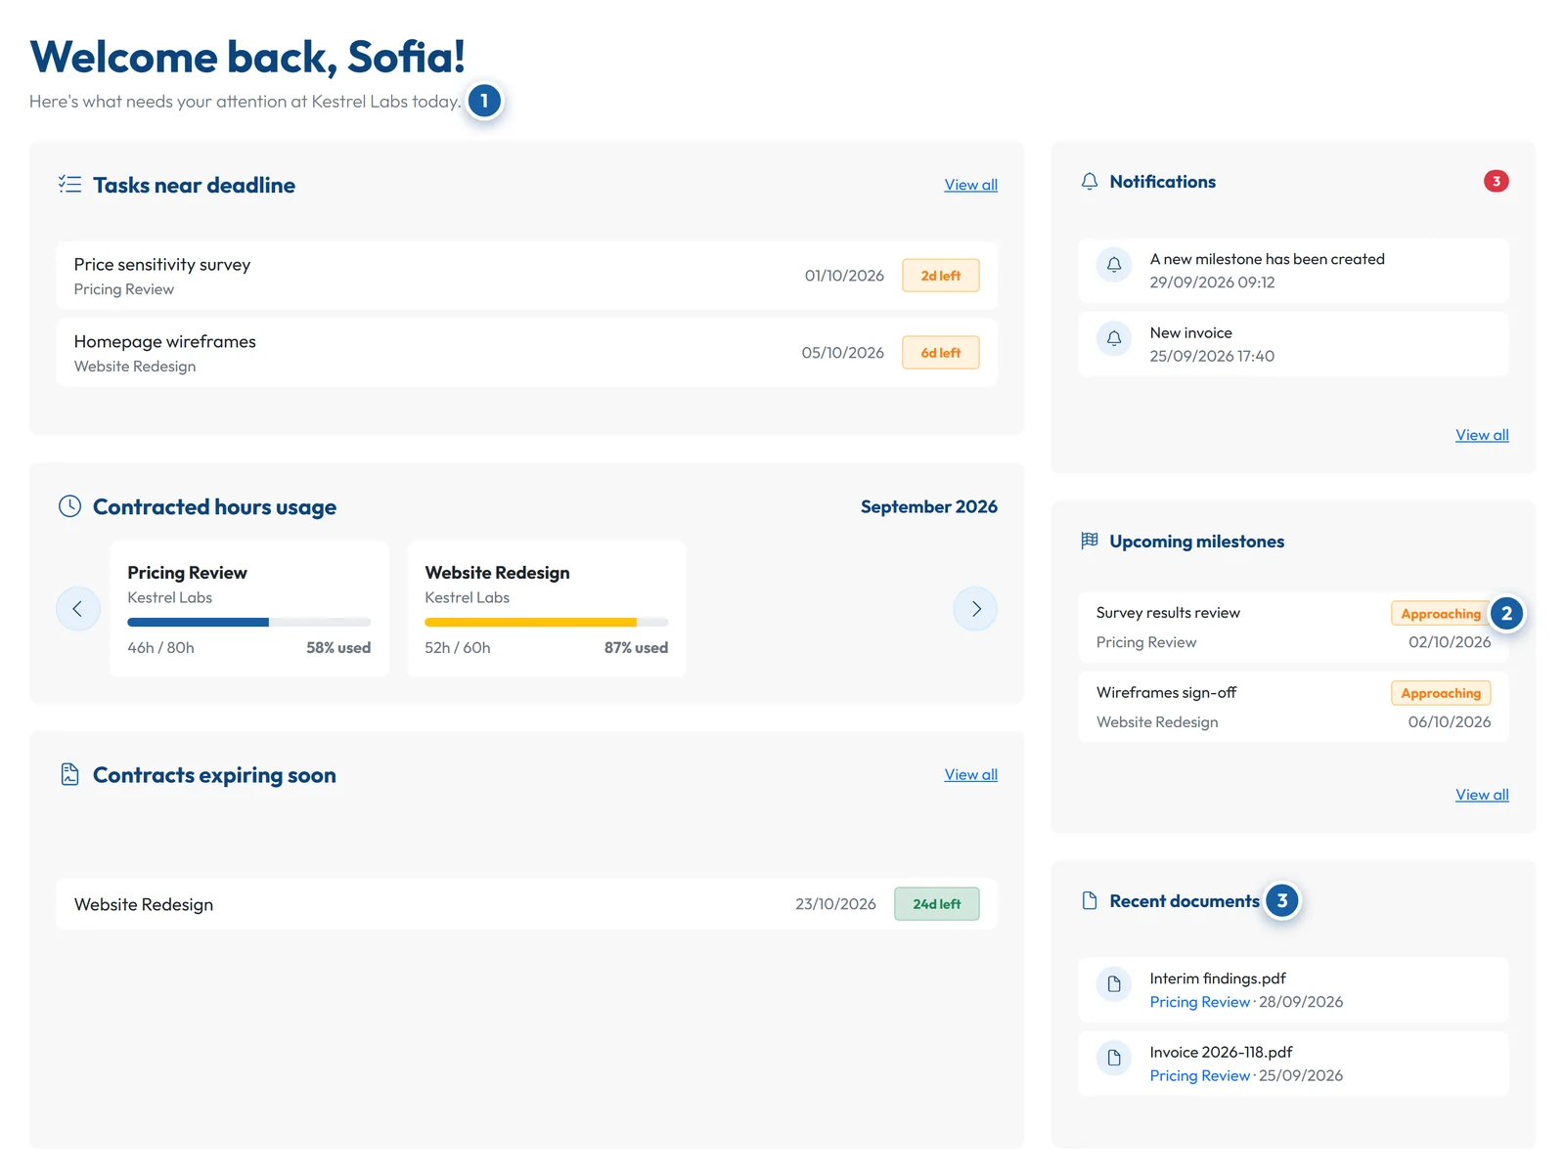
Task: Click the contract document icon beside Contracts expiring soon
Action: tap(69, 774)
